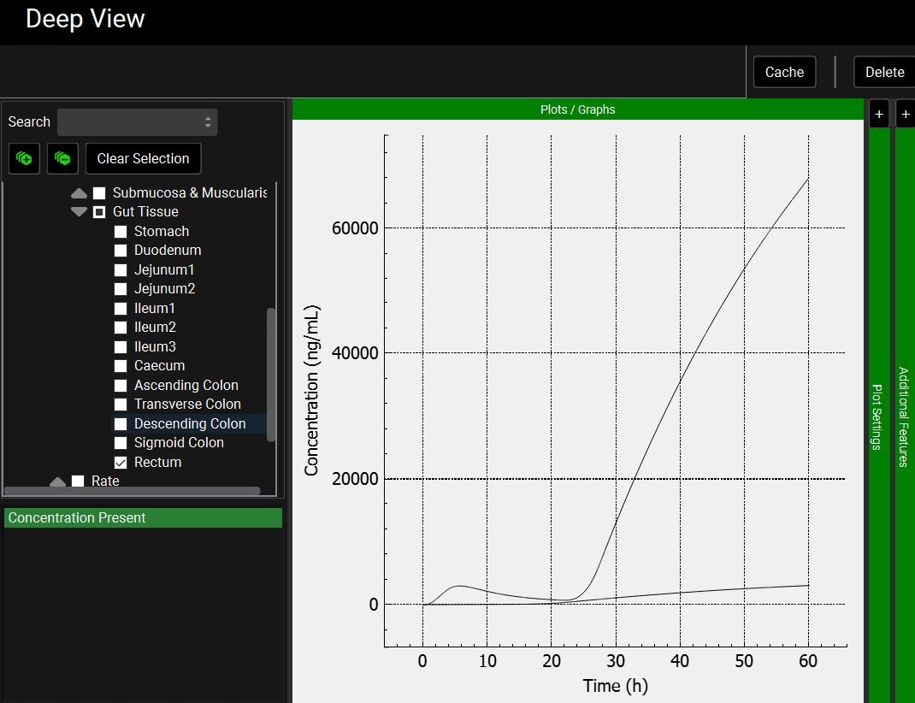Click the tree's vertical scrollbar thumb

[x=272, y=375]
